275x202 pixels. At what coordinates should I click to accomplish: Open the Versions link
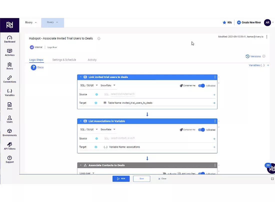[253, 56]
